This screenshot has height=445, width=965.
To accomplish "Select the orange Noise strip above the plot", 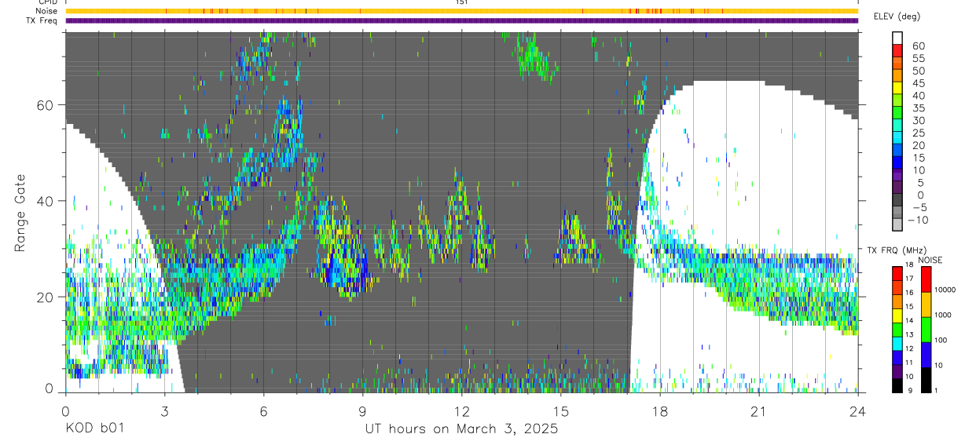I will (461, 11).
